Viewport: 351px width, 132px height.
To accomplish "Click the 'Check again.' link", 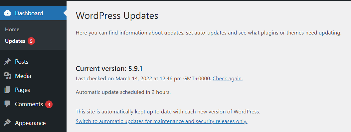I will click(x=228, y=79).
